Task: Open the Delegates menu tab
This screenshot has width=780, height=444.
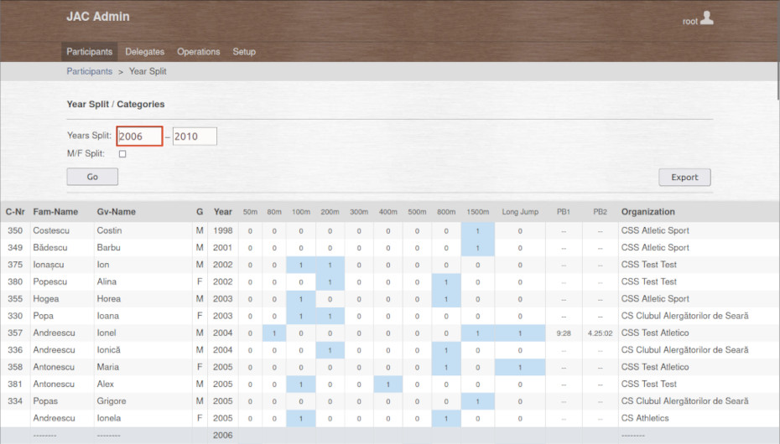Action: point(145,52)
